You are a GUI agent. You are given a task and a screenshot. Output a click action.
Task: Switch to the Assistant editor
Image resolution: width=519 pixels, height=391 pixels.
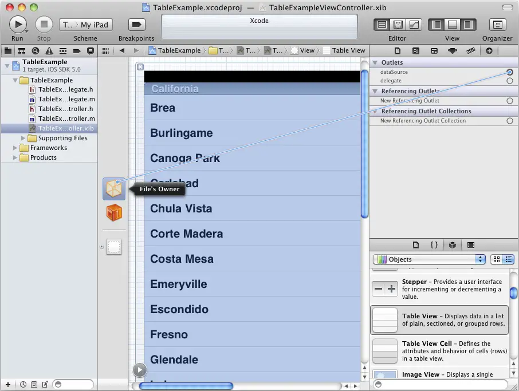click(x=397, y=25)
